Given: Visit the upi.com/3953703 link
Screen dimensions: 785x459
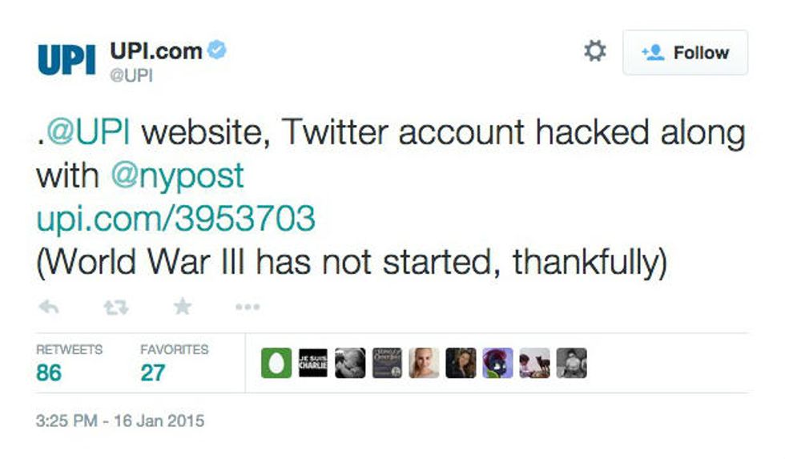Looking at the screenshot, I should (x=175, y=219).
